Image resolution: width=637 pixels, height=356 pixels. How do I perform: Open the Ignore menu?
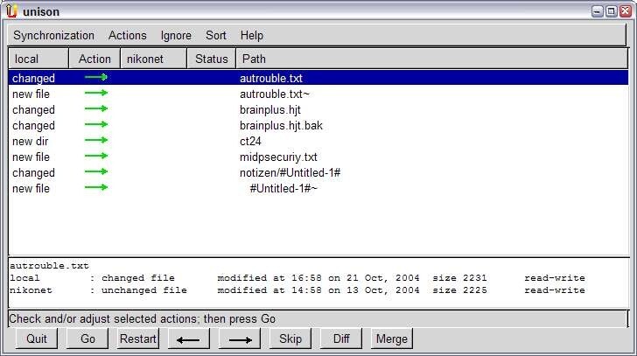click(x=176, y=36)
